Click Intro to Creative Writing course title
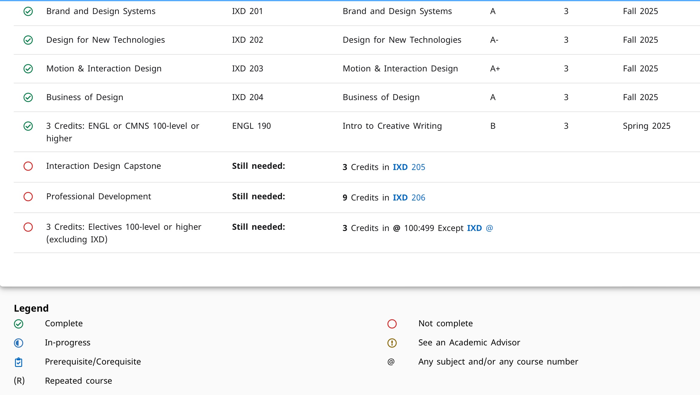The height and width of the screenshot is (395, 700). tap(392, 126)
